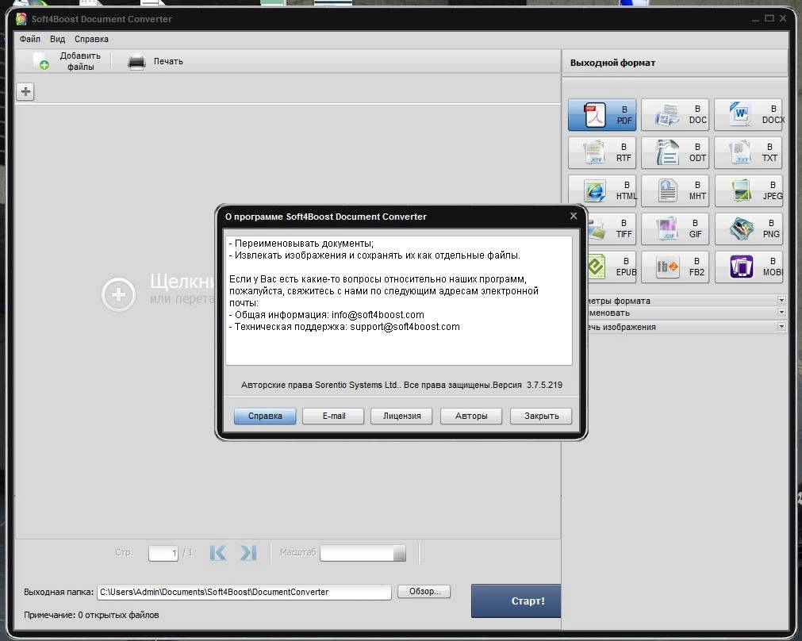This screenshot has width=802, height=641.
Task: Select the ODT output format
Action: pyautogui.click(x=675, y=153)
